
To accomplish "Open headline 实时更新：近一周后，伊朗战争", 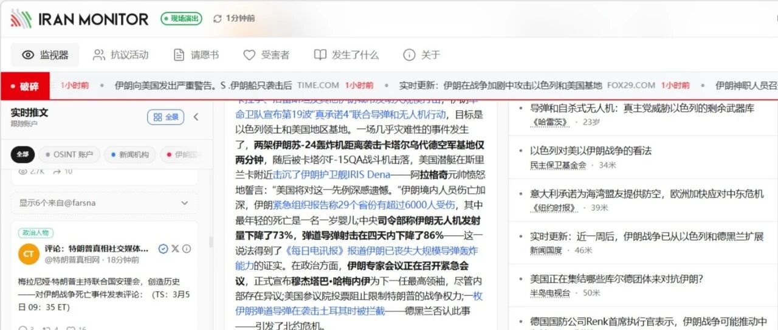I will click(647, 236).
